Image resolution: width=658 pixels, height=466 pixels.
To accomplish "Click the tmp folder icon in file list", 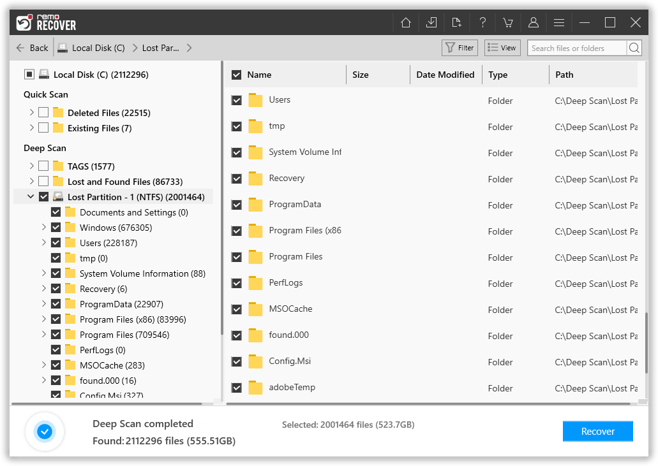I will click(x=255, y=127).
